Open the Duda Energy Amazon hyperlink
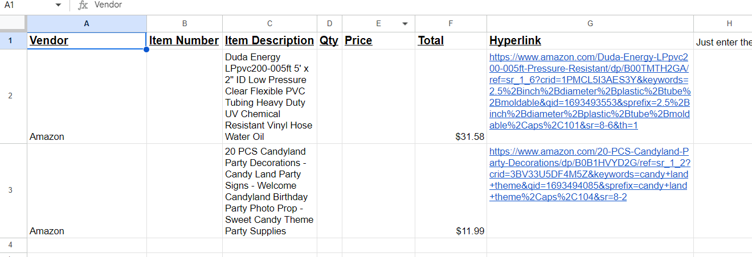752x257 pixels. pos(589,91)
